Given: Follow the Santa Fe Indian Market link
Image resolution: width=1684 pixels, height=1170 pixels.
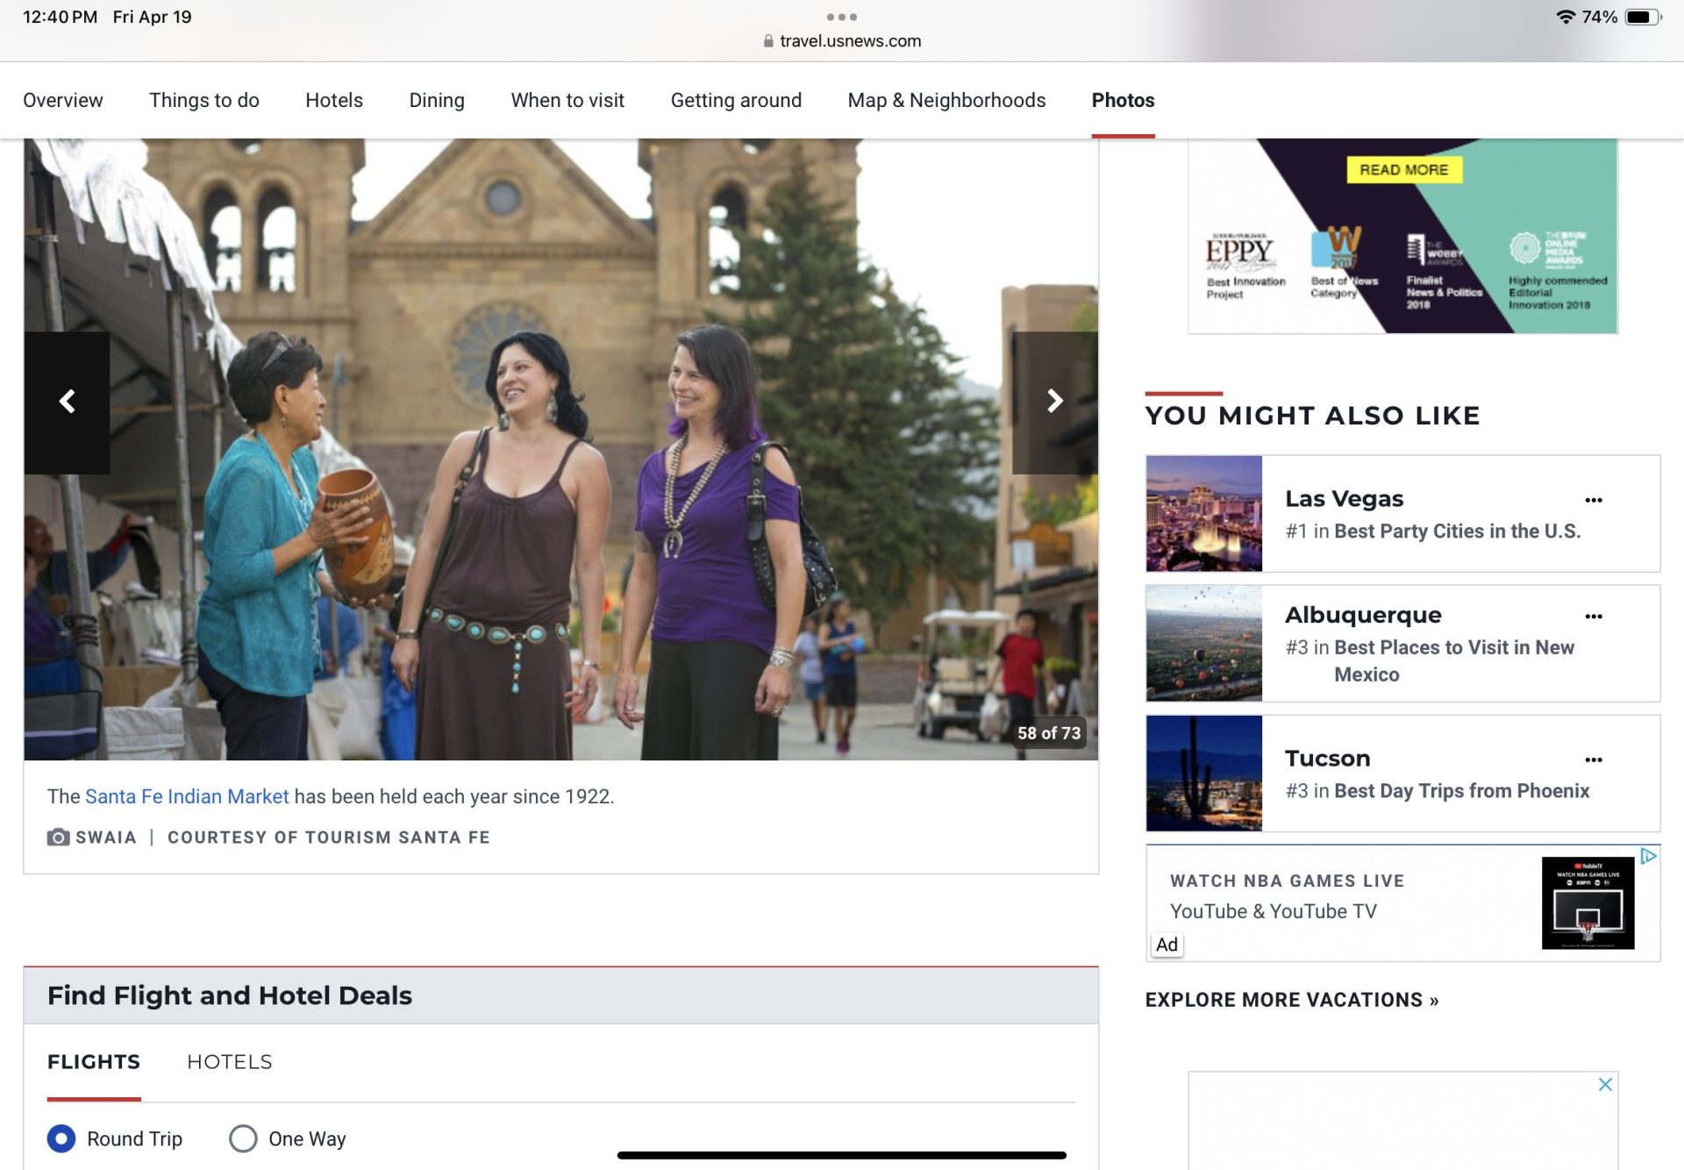Looking at the screenshot, I should tap(186, 796).
